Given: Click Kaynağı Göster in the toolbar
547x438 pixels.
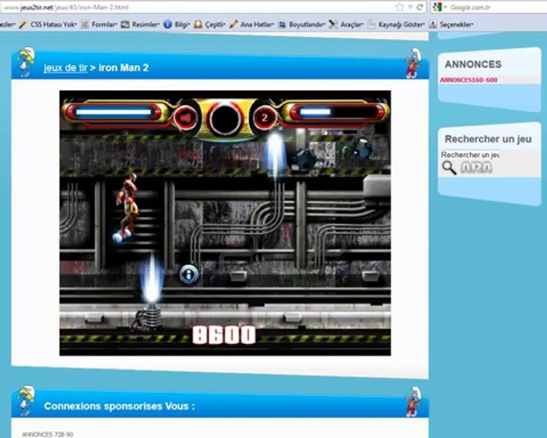Looking at the screenshot, I should pyautogui.click(x=396, y=24).
